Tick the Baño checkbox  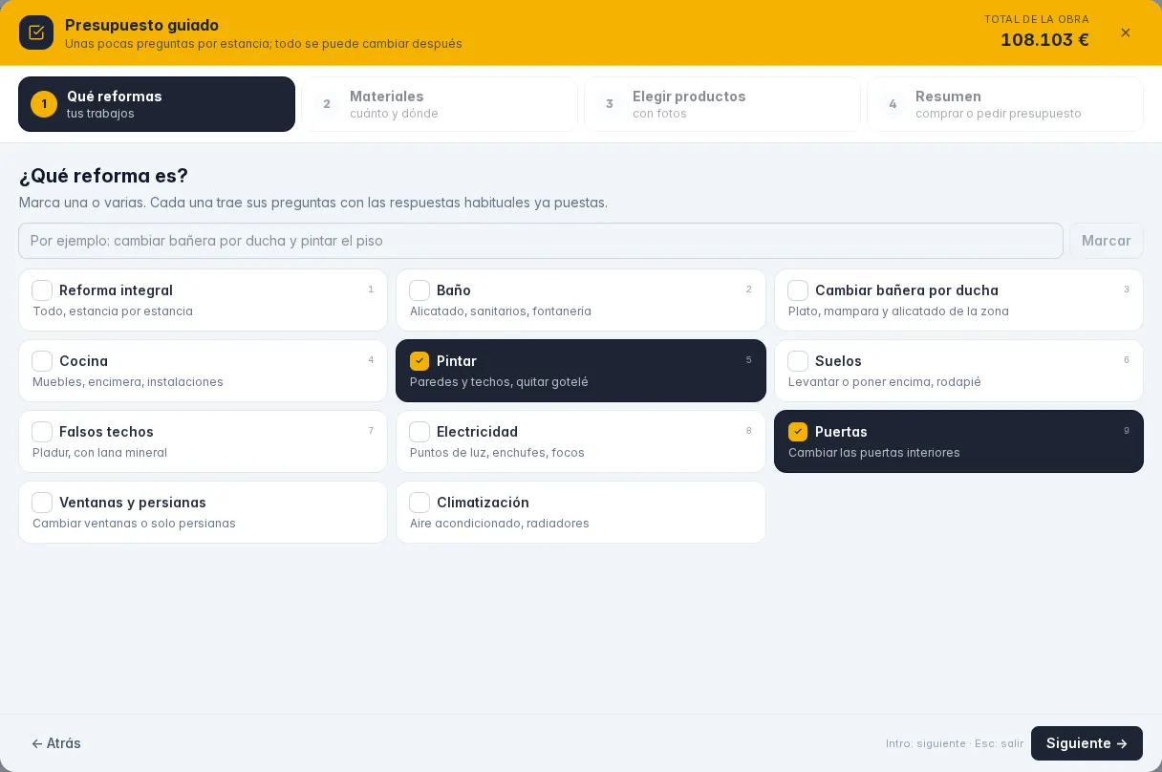(x=420, y=290)
